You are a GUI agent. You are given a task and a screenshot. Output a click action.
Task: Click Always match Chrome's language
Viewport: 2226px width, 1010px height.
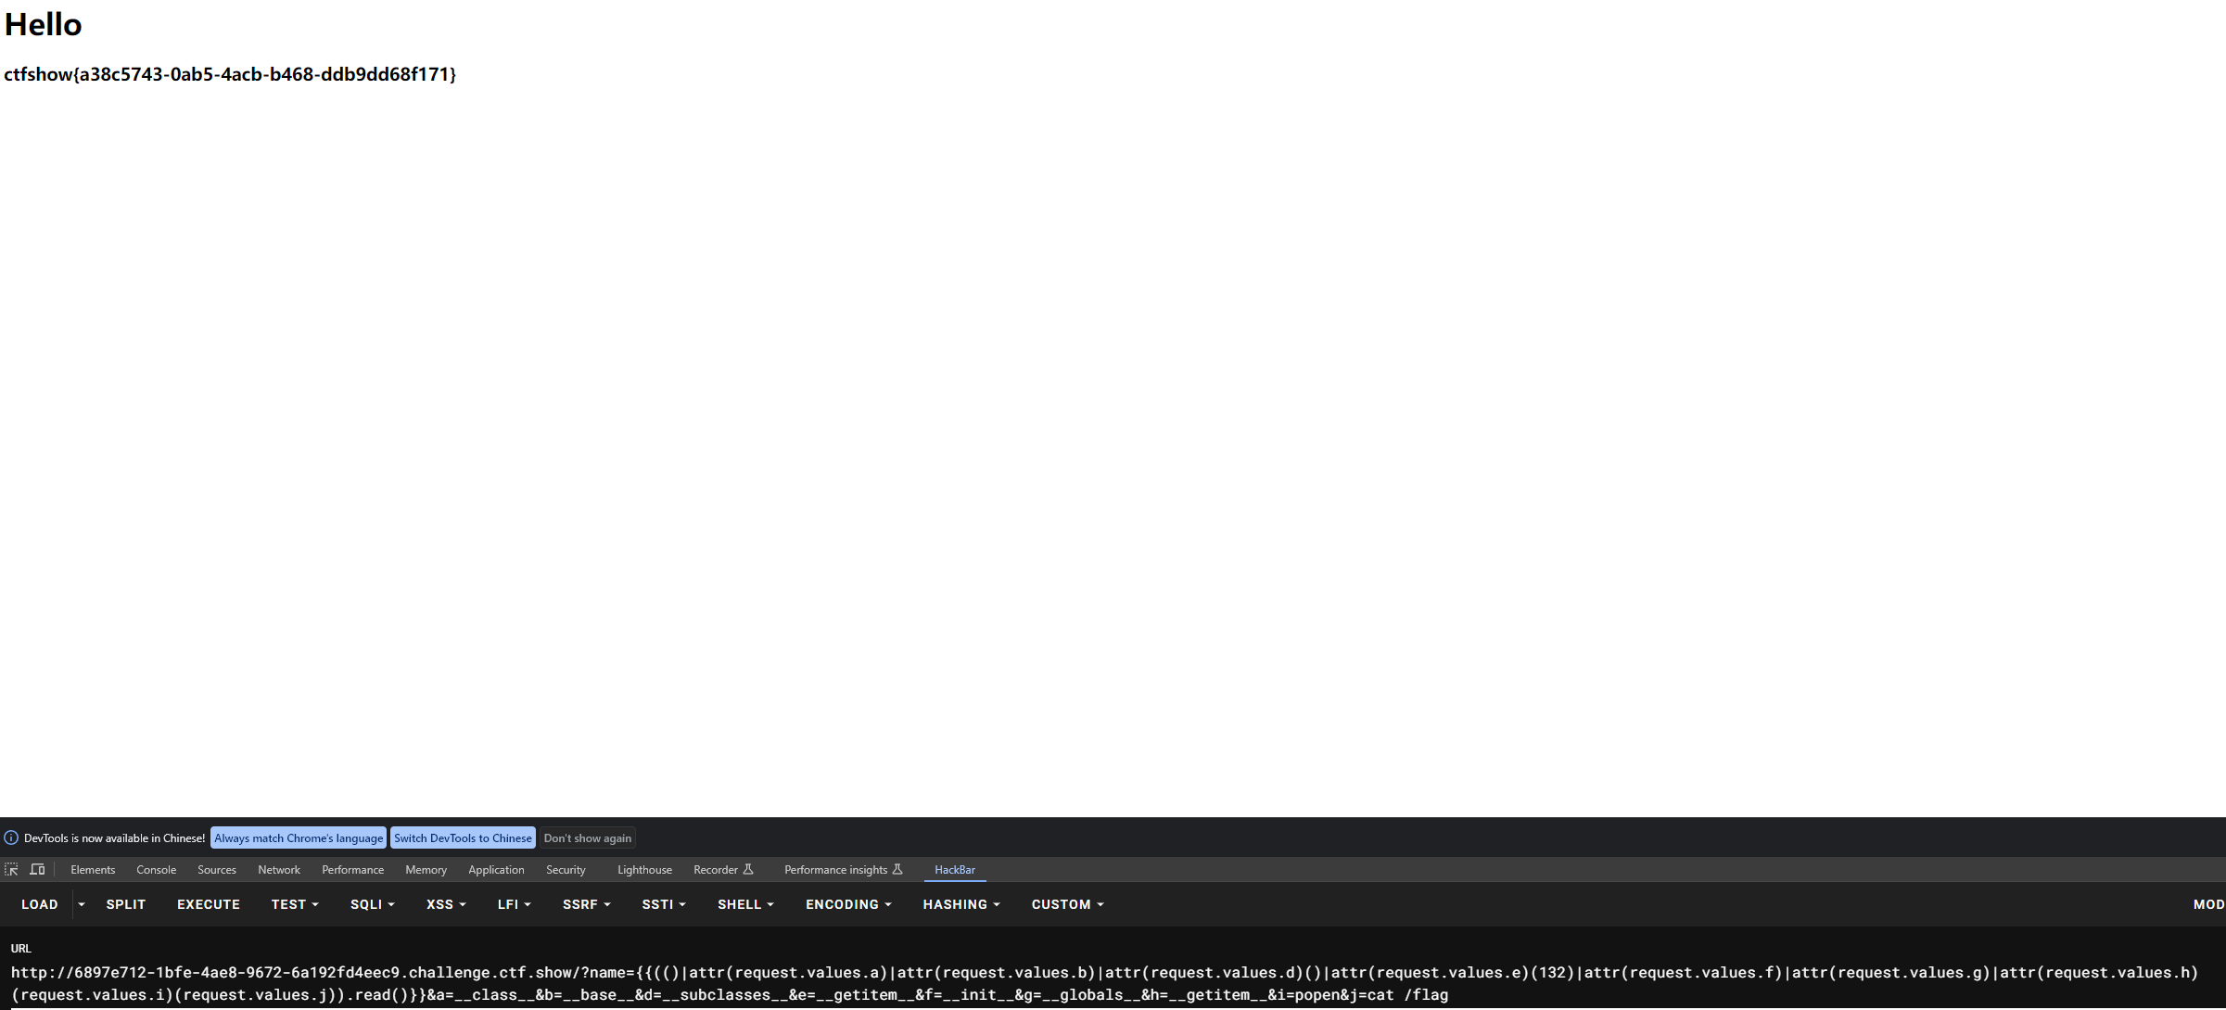[x=299, y=837]
